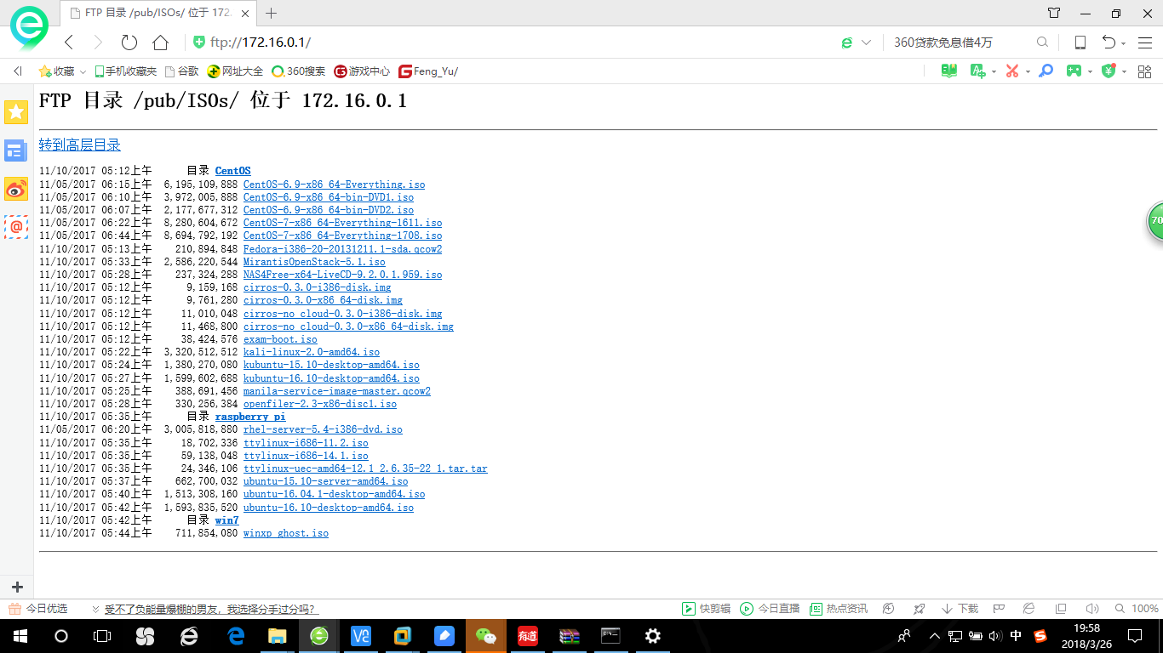Click the address bar with ftp://172.16.0.1/
The width and height of the screenshot is (1163, 653).
[x=511, y=43]
